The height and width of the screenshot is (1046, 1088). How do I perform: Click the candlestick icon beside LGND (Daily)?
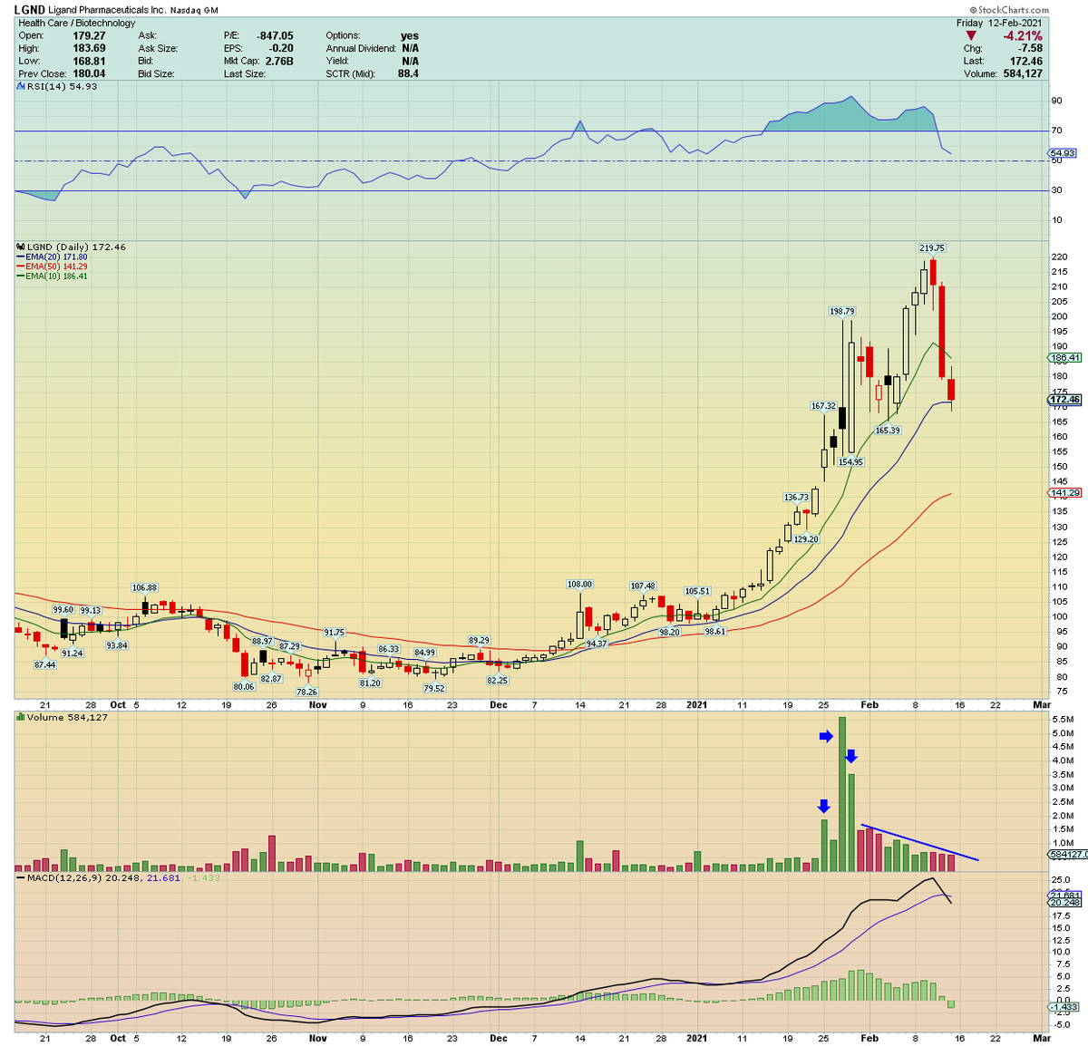pos(20,247)
